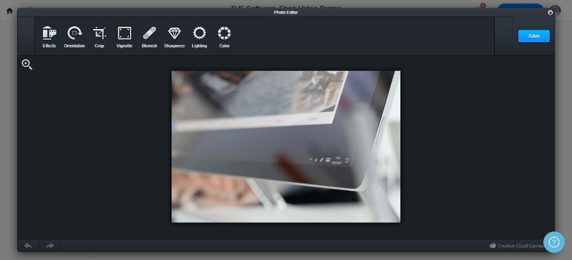The height and width of the screenshot is (260, 572).
Task: Open the Lighting adjustment tool
Action: 199,37
